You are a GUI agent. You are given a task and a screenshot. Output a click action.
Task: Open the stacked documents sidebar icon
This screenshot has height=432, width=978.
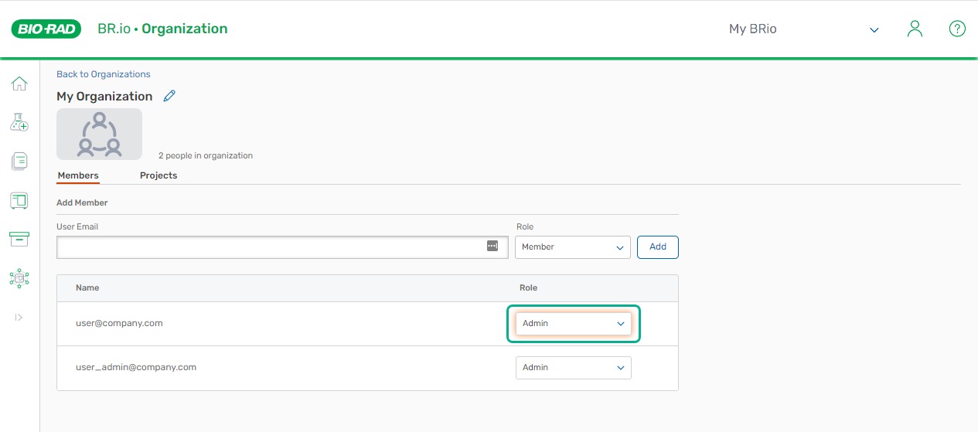pos(19,162)
